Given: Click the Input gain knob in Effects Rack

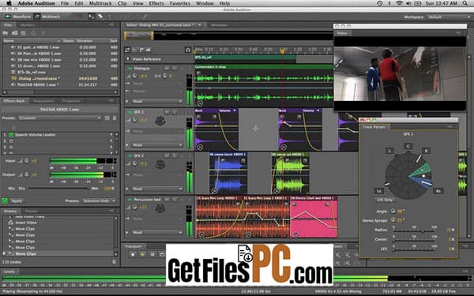Looking at the screenshot, I should pos(27,161).
